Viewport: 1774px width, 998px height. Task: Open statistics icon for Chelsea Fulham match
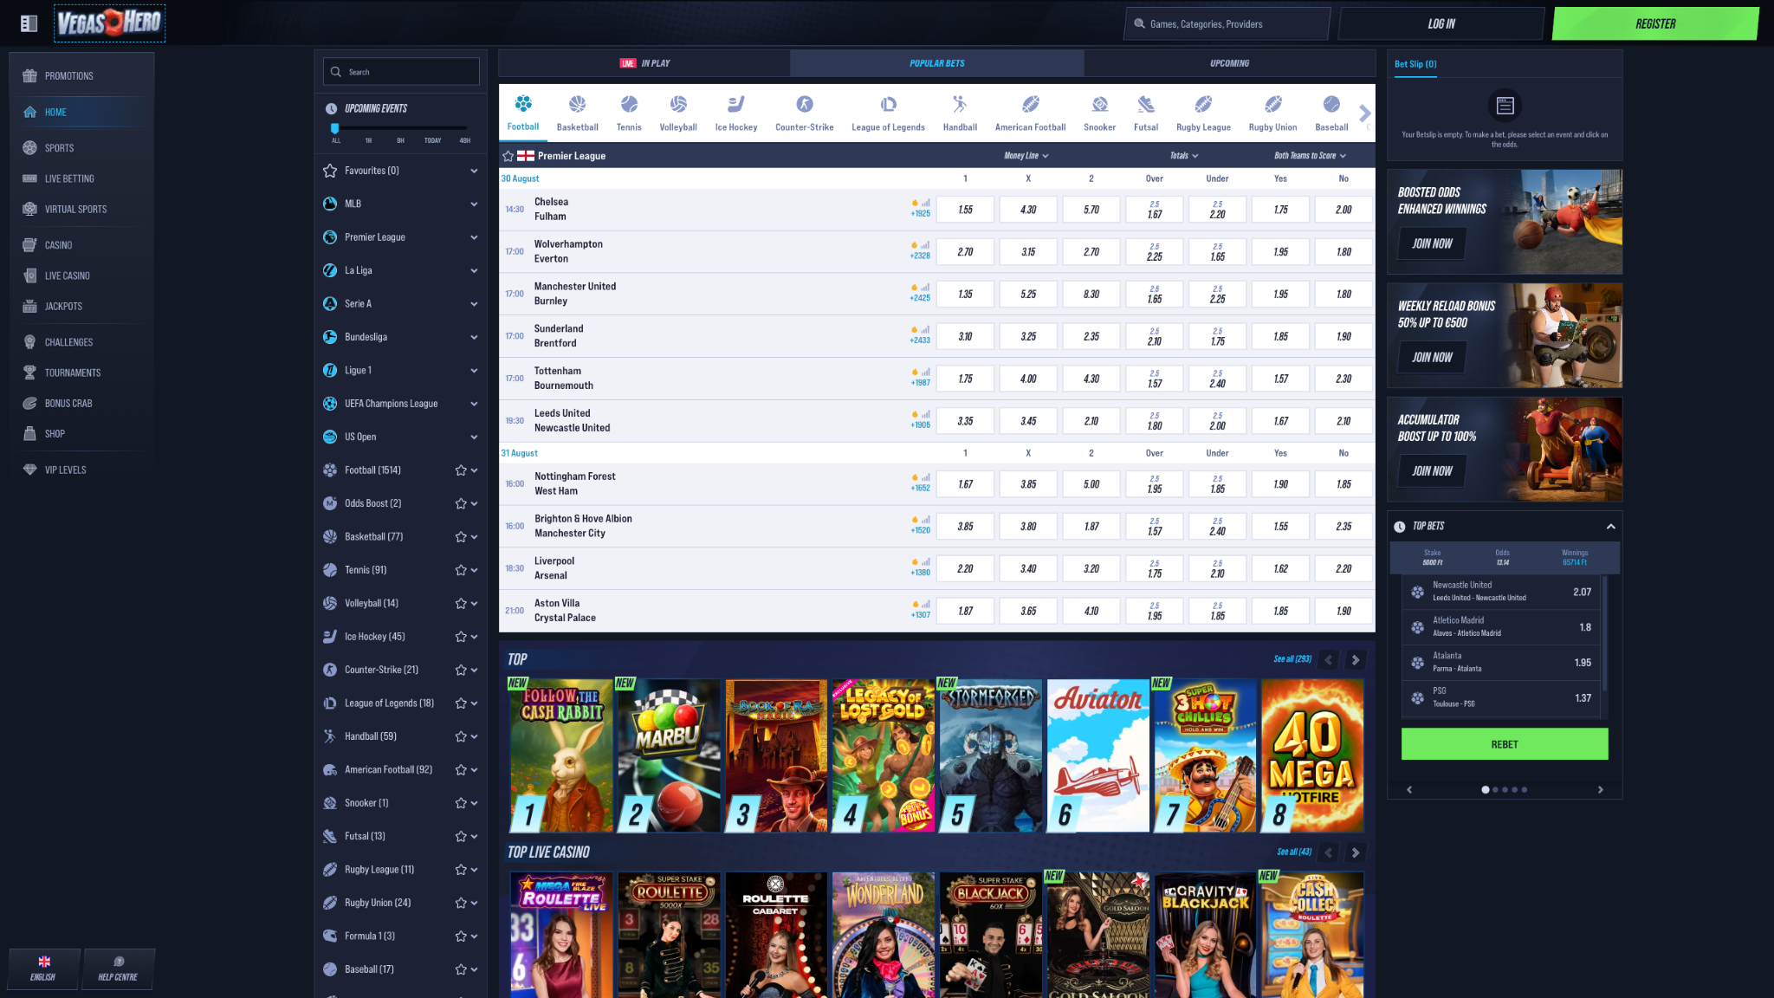click(x=926, y=203)
